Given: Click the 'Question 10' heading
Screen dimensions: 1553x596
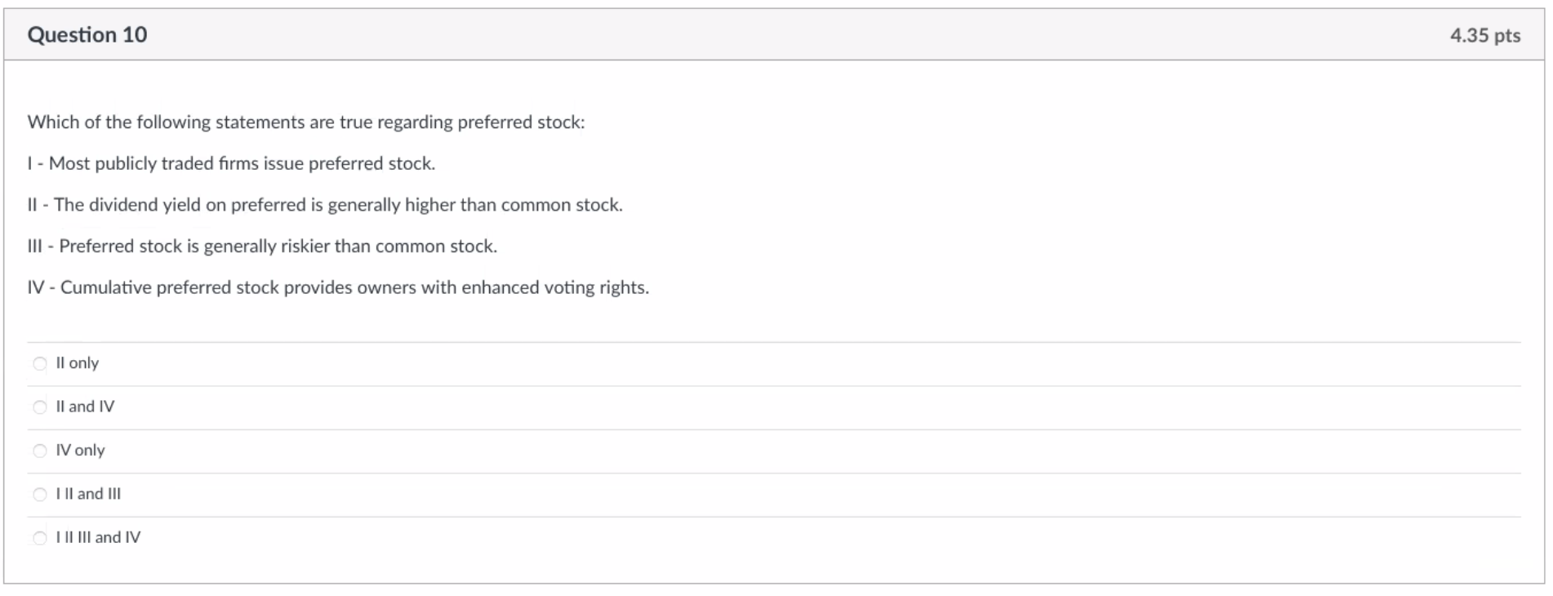Looking at the screenshot, I should 87,35.
